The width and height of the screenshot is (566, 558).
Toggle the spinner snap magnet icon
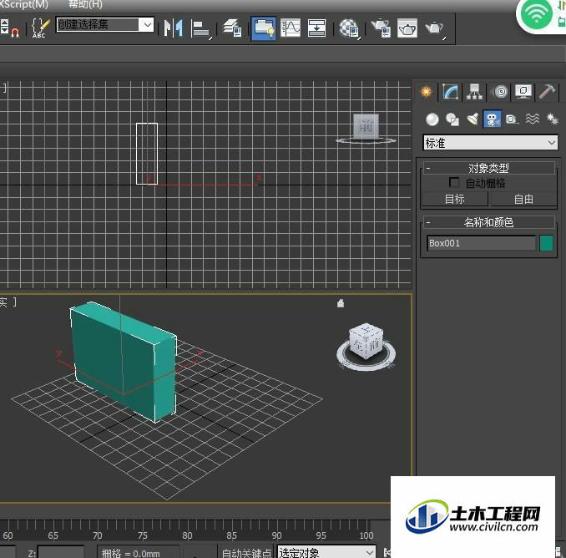[x=15, y=33]
